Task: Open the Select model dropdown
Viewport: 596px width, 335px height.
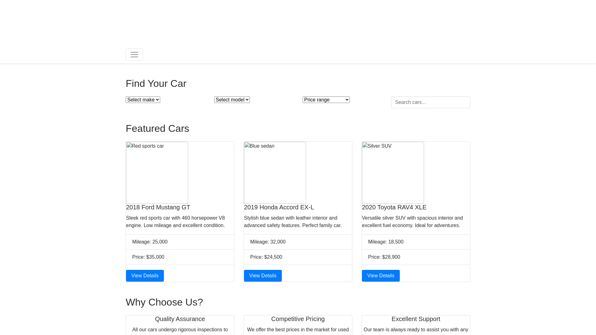Action: [x=232, y=100]
